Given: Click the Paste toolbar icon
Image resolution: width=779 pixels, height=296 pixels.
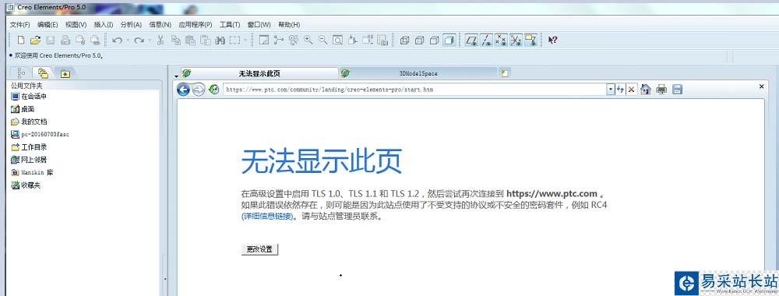Looking at the screenshot, I should (190, 41).
